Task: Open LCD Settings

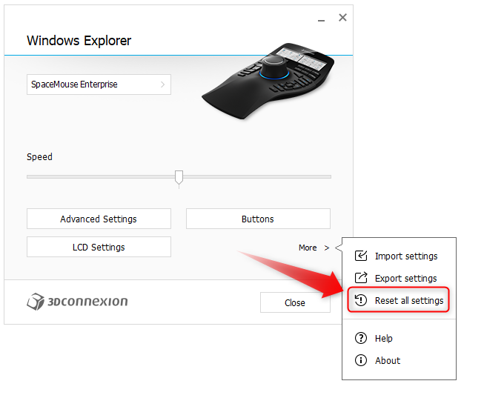Action: click(99, 247)
